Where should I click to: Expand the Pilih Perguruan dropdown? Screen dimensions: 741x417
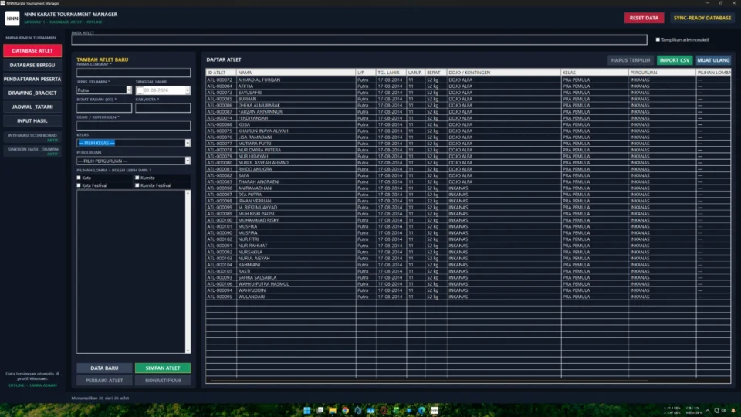pyautogui.click(x=188, y=161)
